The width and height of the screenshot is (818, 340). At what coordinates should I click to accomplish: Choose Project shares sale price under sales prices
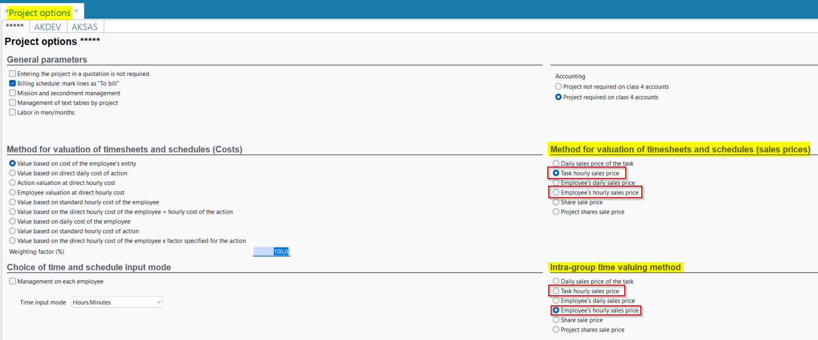click(556, 212)
